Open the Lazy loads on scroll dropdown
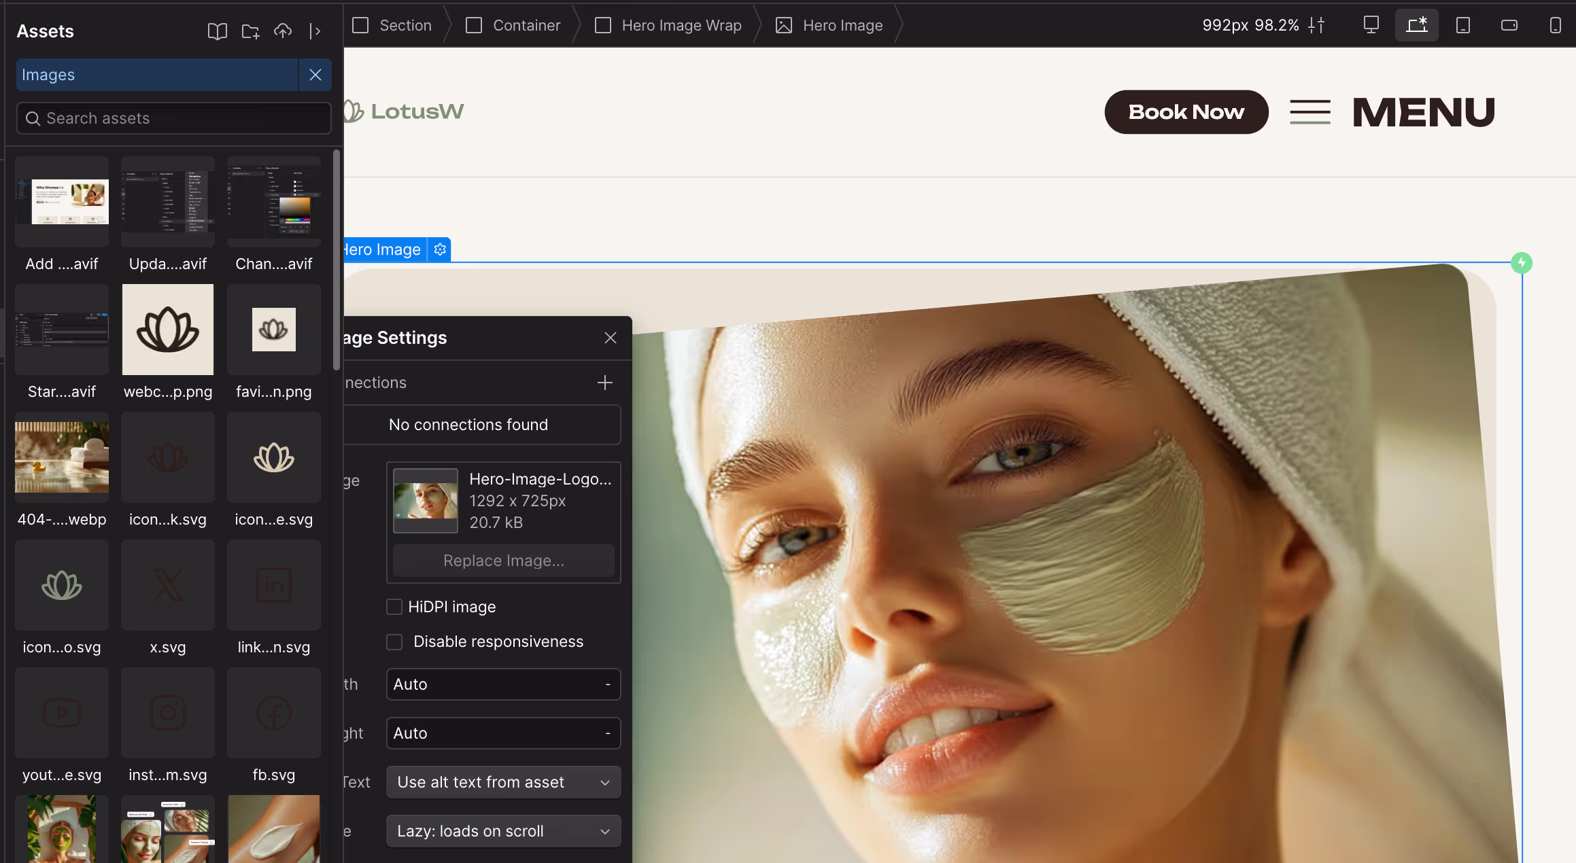 pos(503,831)
